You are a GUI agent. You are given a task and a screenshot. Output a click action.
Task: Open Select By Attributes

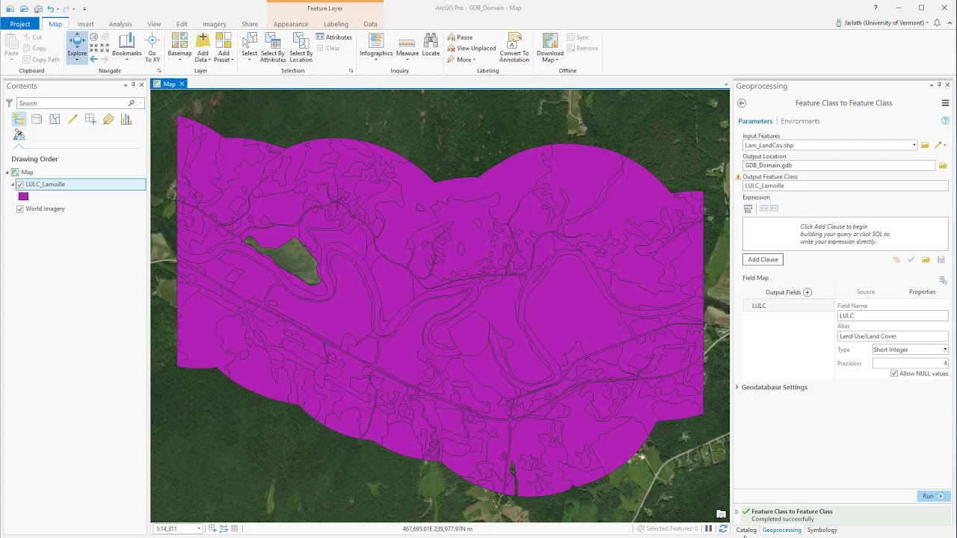(x=273, y=47)
